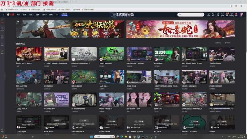Image resolution: width=247 pixels, height=139 pixels.
Task: Open the 下载 icon in header
Action: point(218,15)
